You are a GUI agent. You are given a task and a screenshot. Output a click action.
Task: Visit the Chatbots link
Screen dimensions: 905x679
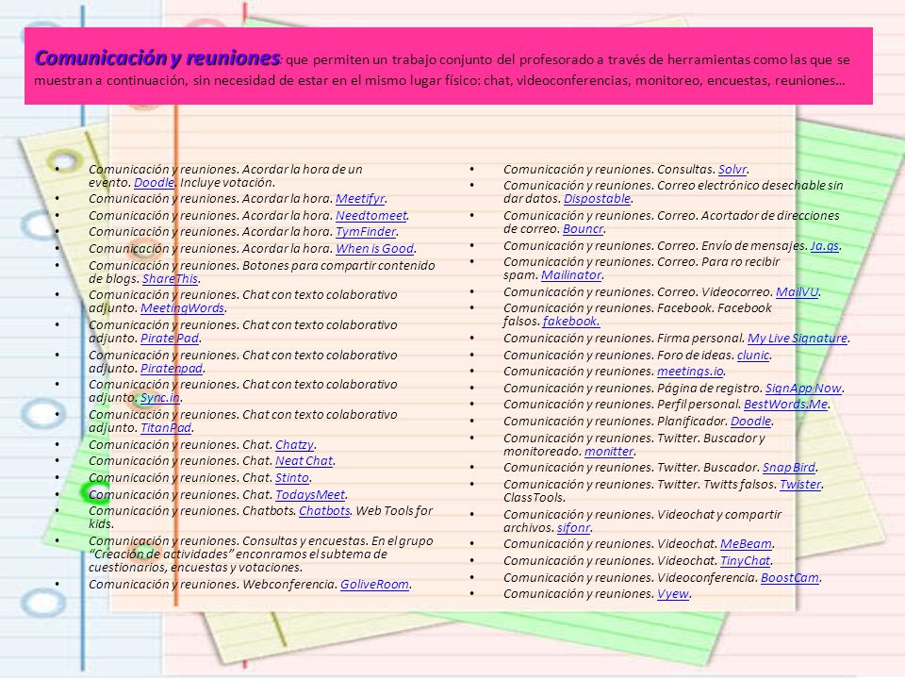[324, 510]
